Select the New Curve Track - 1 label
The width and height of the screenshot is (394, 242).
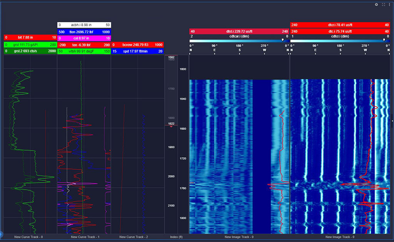[85, 237]
